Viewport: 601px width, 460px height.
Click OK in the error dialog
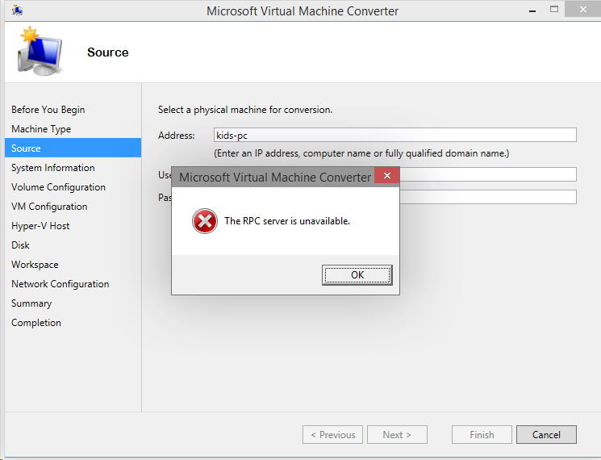[x=357, y=275]
